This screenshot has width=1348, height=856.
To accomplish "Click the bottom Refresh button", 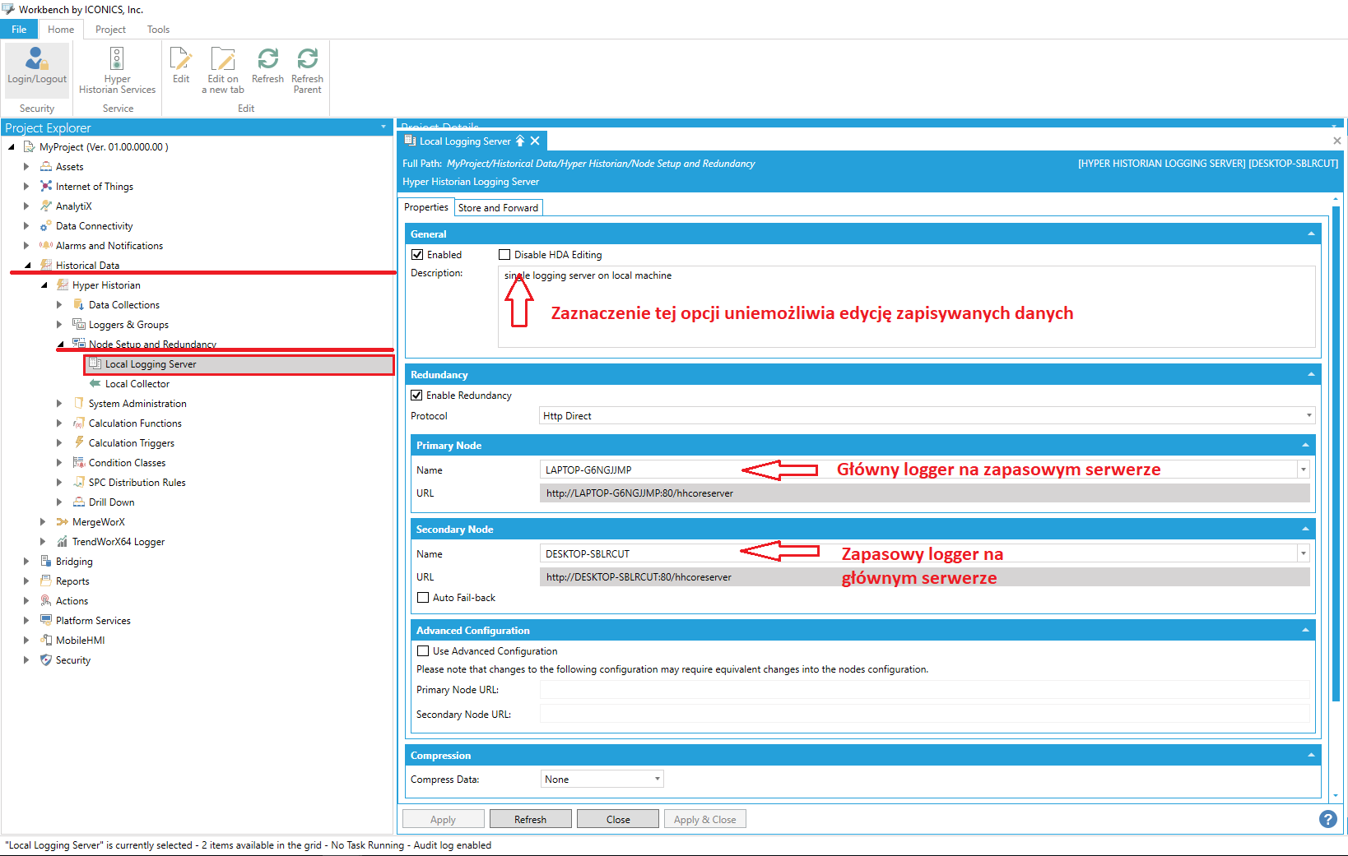I will (530, 820).
